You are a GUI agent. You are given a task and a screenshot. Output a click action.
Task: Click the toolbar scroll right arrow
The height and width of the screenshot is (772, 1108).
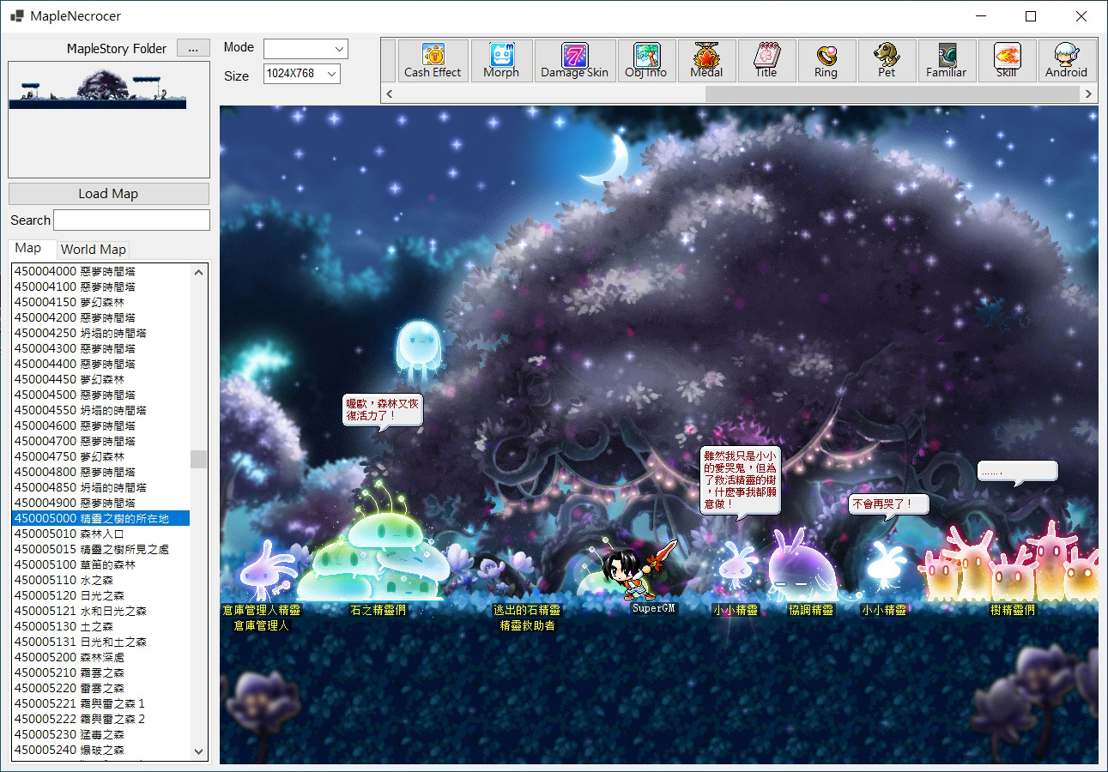1089,93
